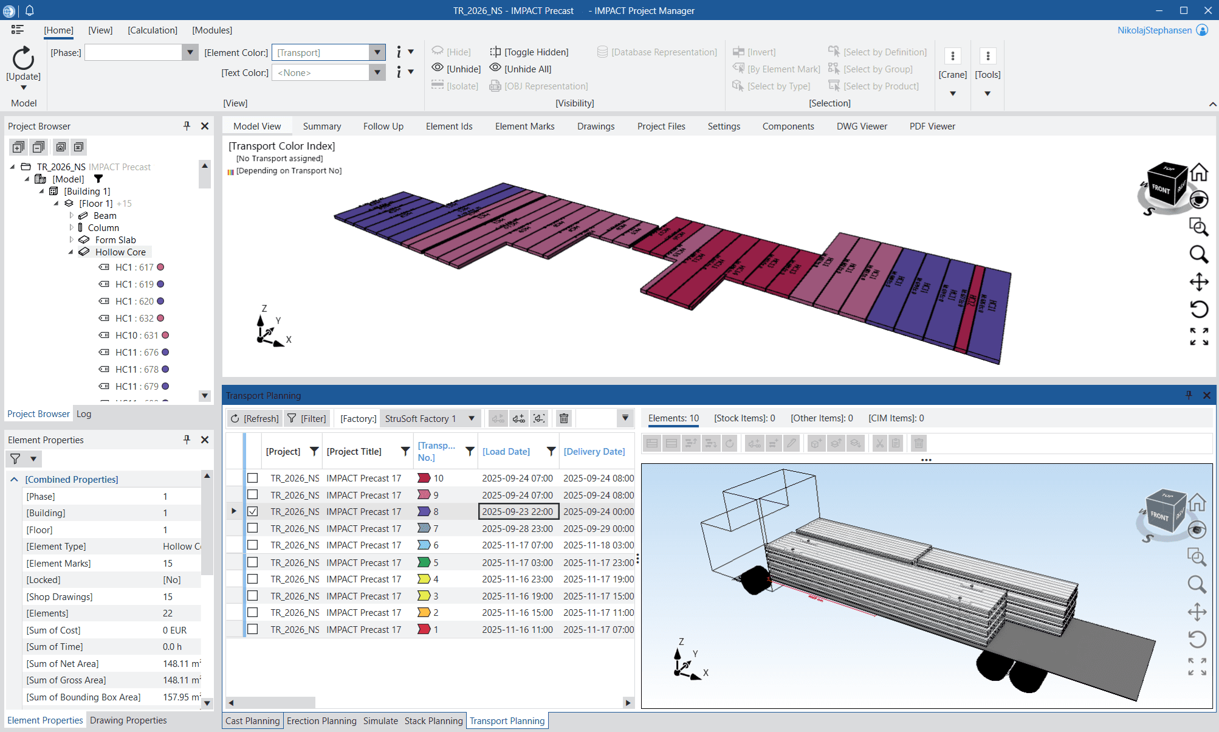The width and height of the screenshot is (1219, 732).
Task: Open the Calculation ribbon tab
Action: point(153,30)
